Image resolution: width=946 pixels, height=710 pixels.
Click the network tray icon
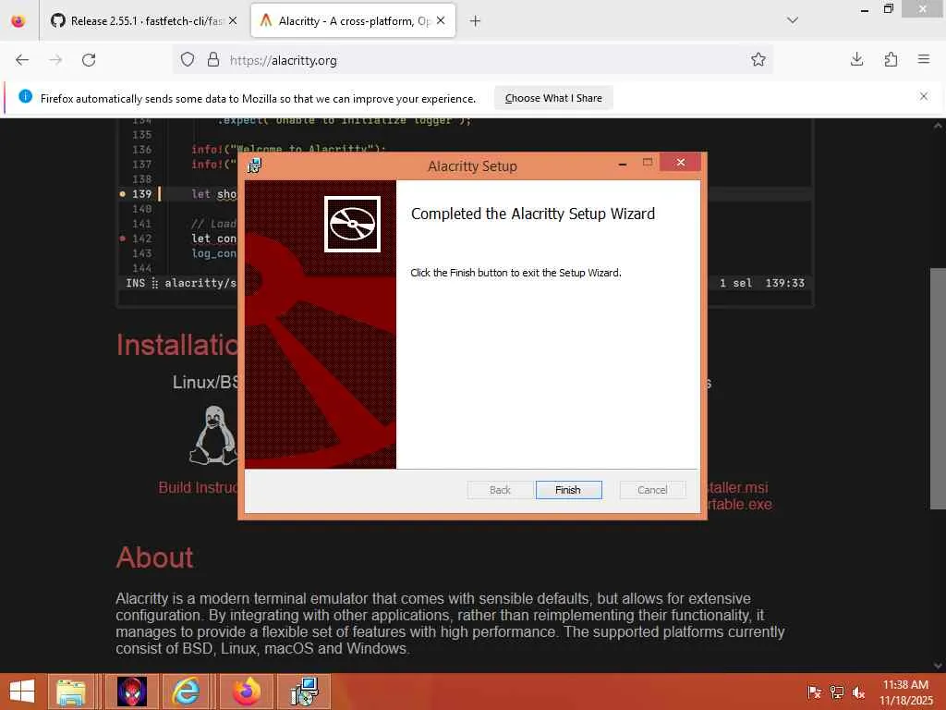click(837, 692)
